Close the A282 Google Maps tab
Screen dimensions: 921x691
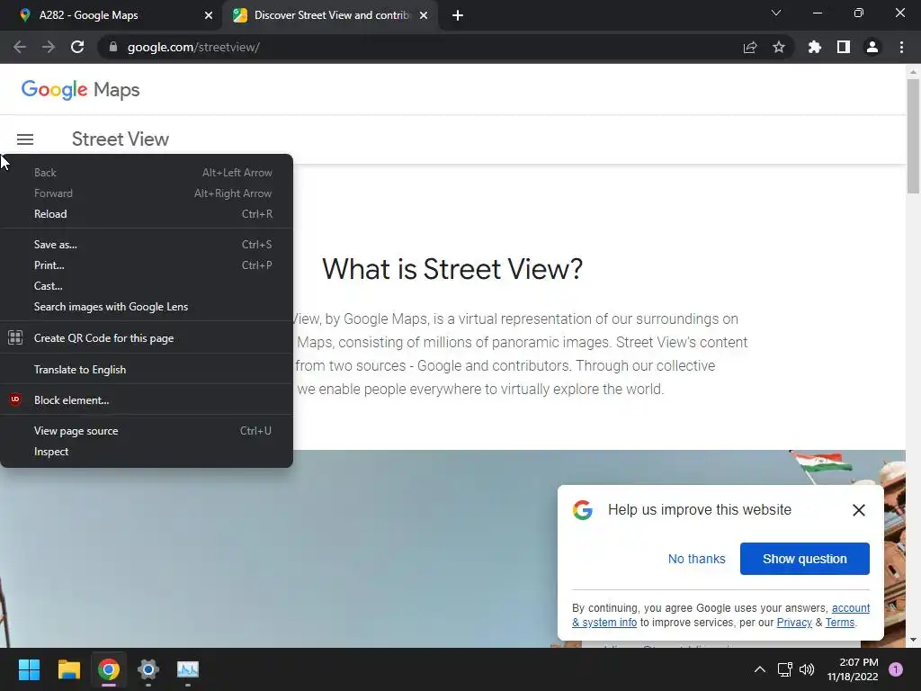[x=209, y=15]
